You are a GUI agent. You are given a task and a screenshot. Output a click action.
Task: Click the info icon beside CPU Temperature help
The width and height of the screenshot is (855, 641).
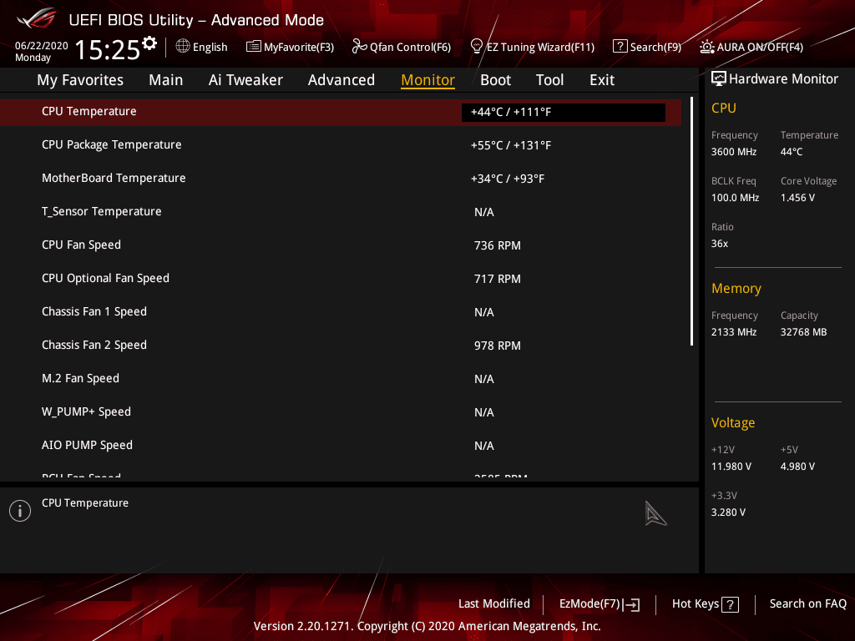pyautogui.click(x=20, y=511)
